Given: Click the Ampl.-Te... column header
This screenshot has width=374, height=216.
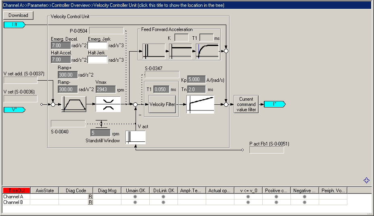Looking at the screenshot, I should [x=192, y=191].
